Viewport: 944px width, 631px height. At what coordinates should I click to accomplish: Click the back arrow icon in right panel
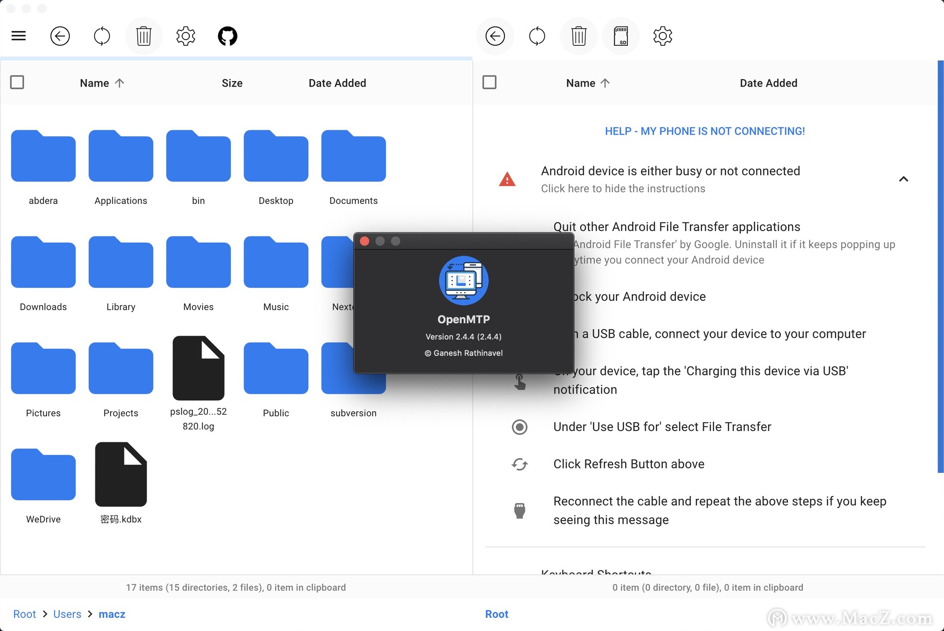(495, 35)
